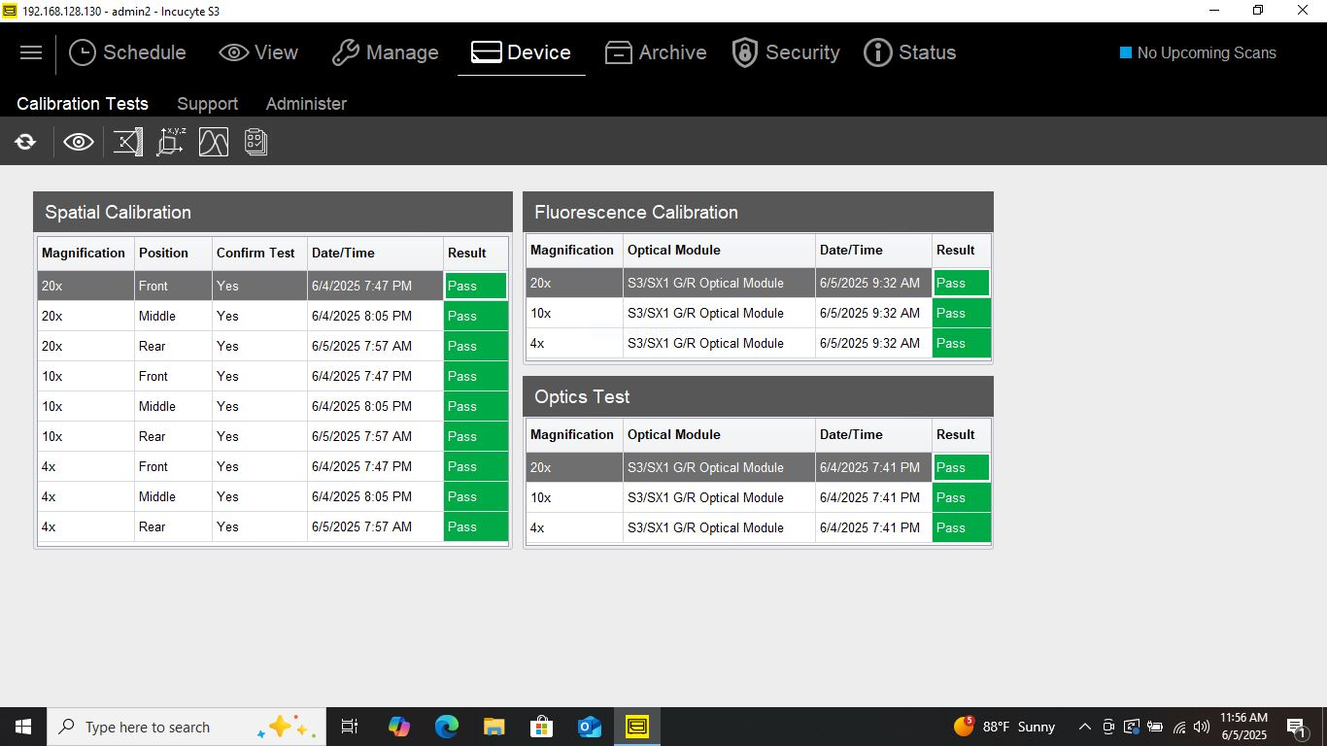Open Outlook from the taskbar
1327x746 pixels.
[589, 727]
